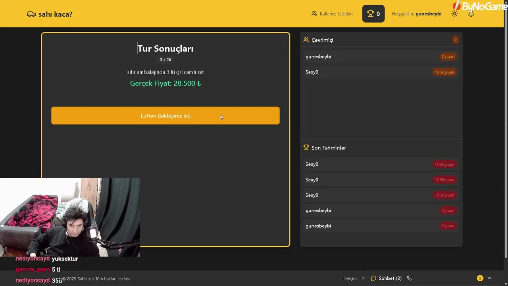
Task: Click username gunesbeybi in header
Action: [428, 14]
